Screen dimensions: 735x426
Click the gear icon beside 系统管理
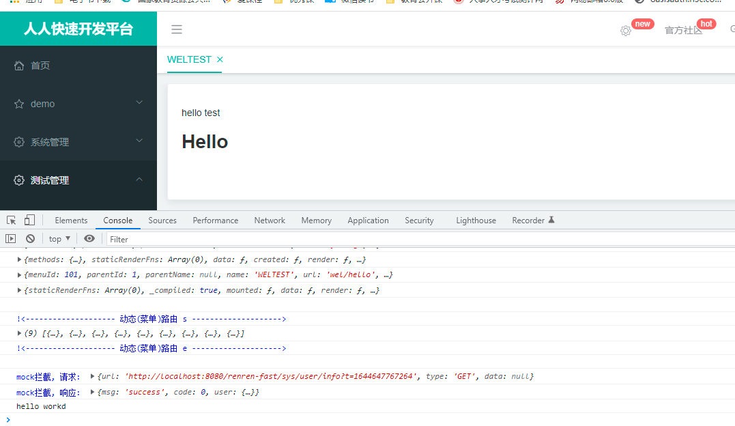click(18, 142)
